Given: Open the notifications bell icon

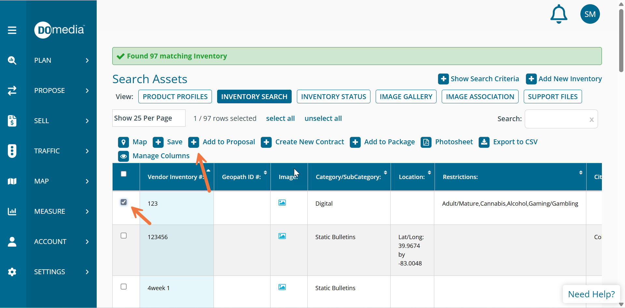Looking at the screenshot, I should [559, 14].
